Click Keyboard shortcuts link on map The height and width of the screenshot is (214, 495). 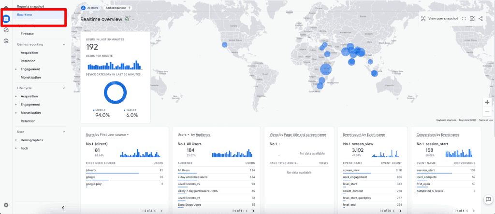click(x=446, y=120)
